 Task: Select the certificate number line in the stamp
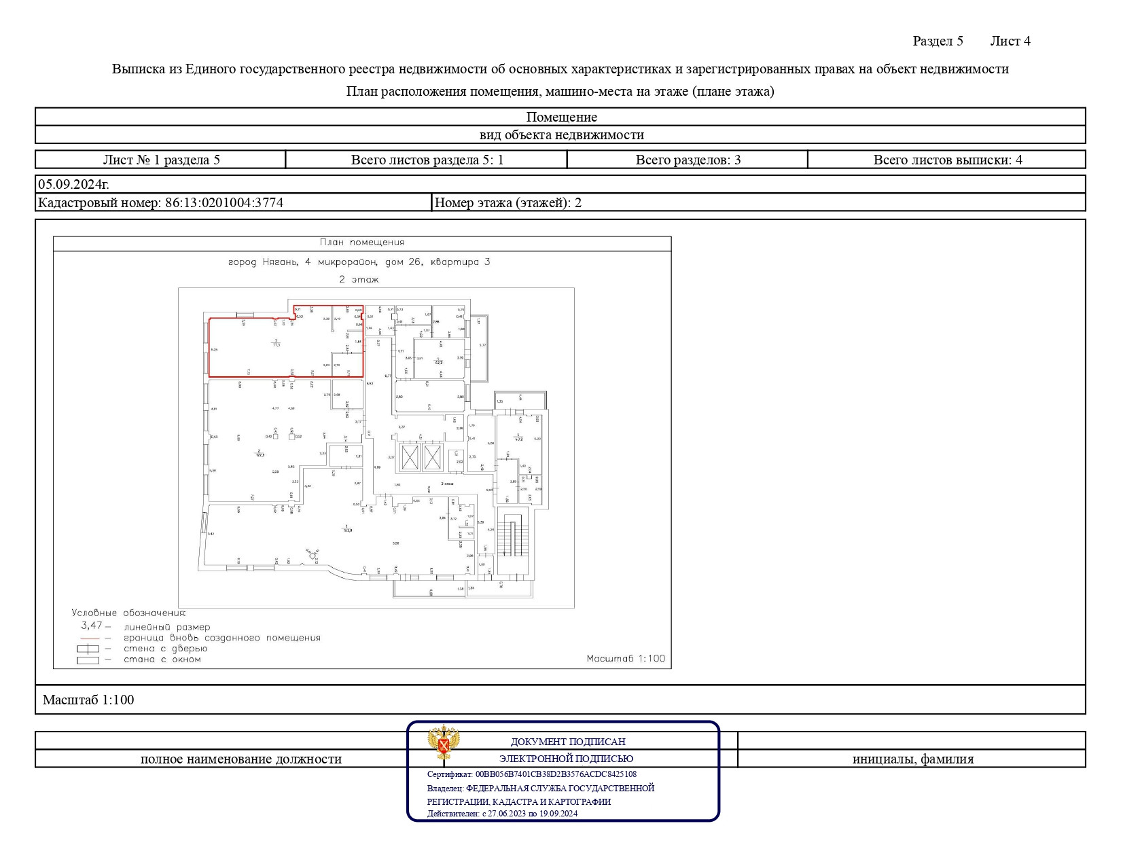pos(532,774)
